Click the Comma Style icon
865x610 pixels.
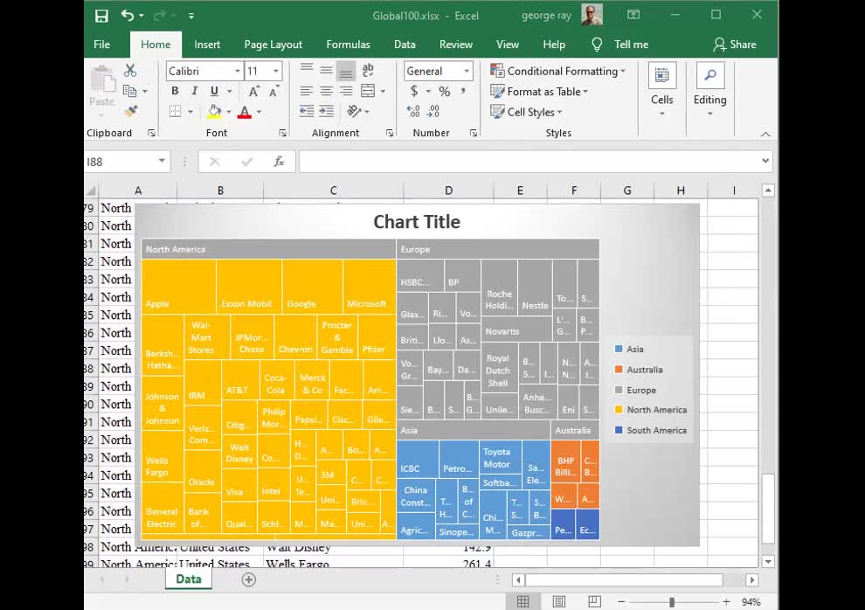pos(463,91)
